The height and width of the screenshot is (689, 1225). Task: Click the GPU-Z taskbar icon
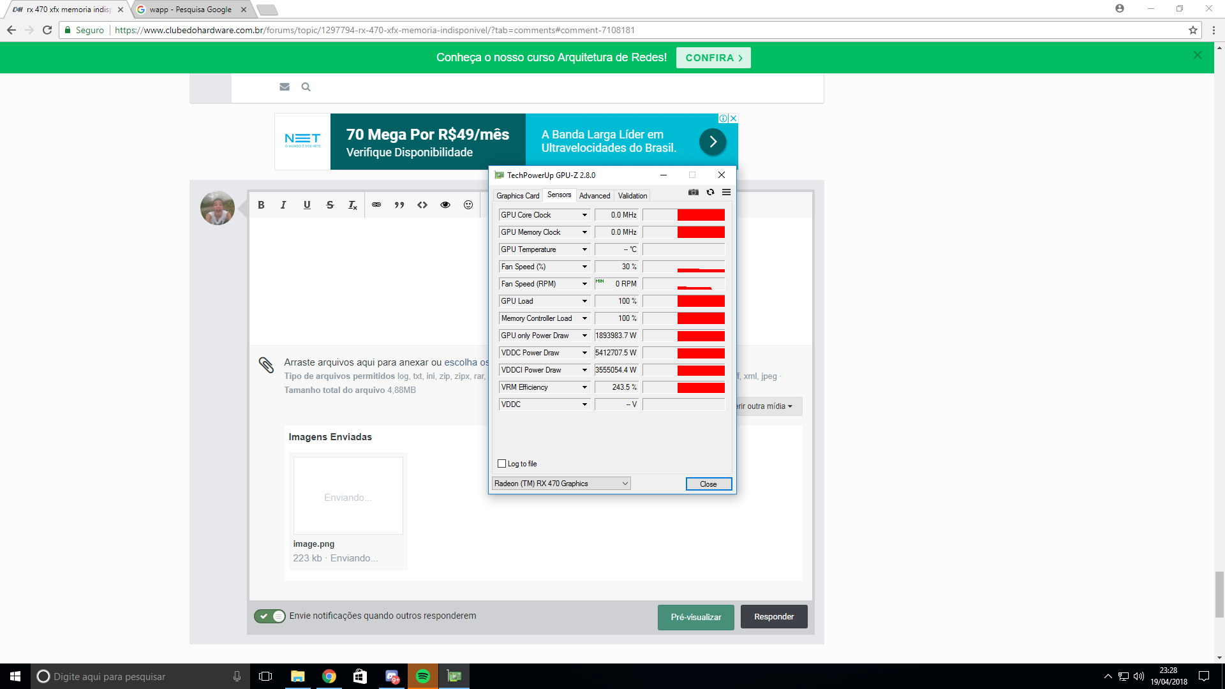(454, 676)
